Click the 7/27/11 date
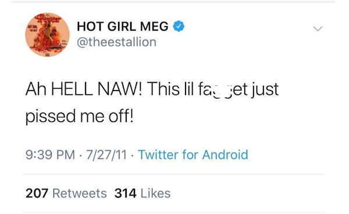The image size is (349, 214). pos(106,155)
